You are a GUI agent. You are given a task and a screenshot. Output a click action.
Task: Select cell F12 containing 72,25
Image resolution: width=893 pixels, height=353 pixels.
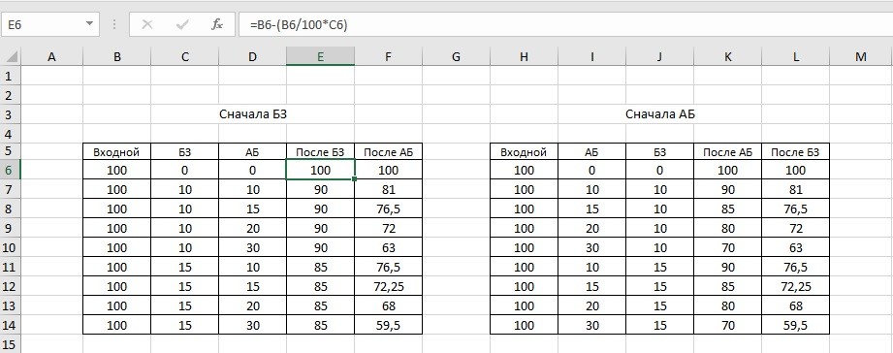(389, 286)
